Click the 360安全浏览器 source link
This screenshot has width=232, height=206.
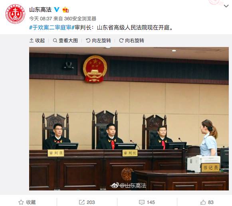point(80,19)
